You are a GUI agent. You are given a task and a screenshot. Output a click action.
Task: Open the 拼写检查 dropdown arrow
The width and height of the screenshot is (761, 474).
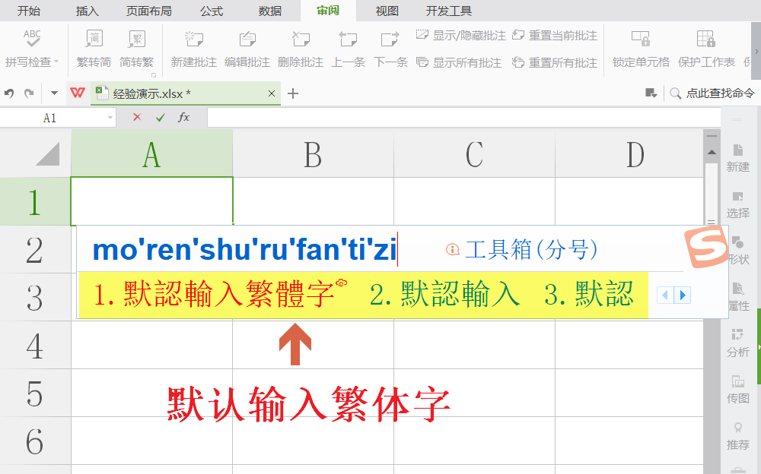click(56, 62)
